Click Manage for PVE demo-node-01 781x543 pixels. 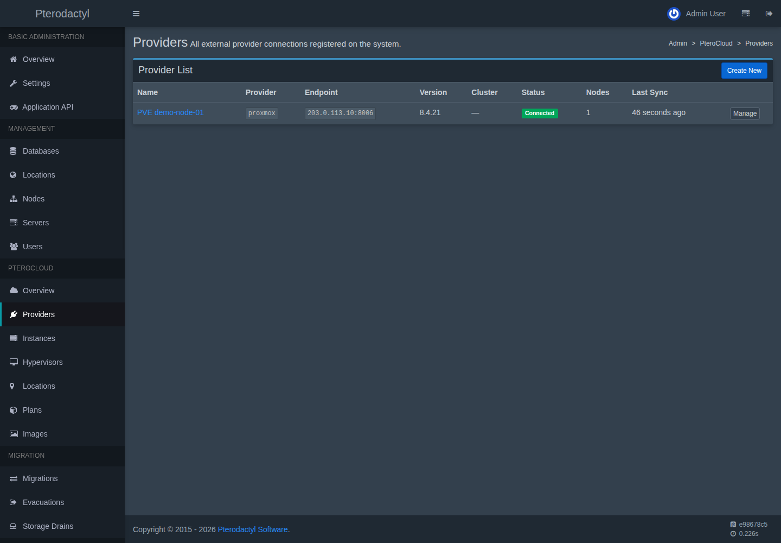(745, 113)
